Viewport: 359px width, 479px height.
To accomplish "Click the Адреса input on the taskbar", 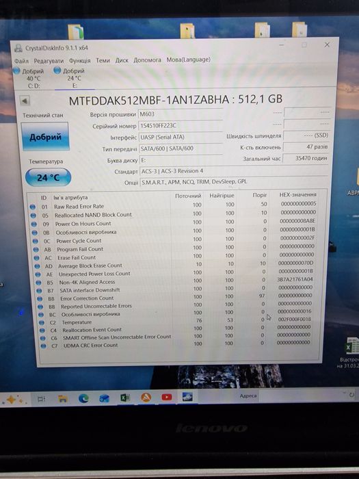I will (300, 396).
